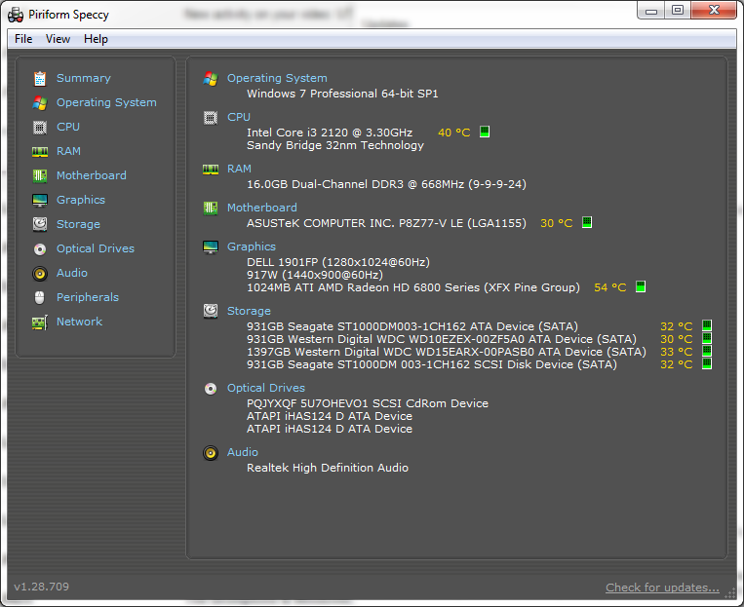Click the Storage heading link in main panel
The height and width of the screenshot is (607, 744).
[x=249, y=311]
